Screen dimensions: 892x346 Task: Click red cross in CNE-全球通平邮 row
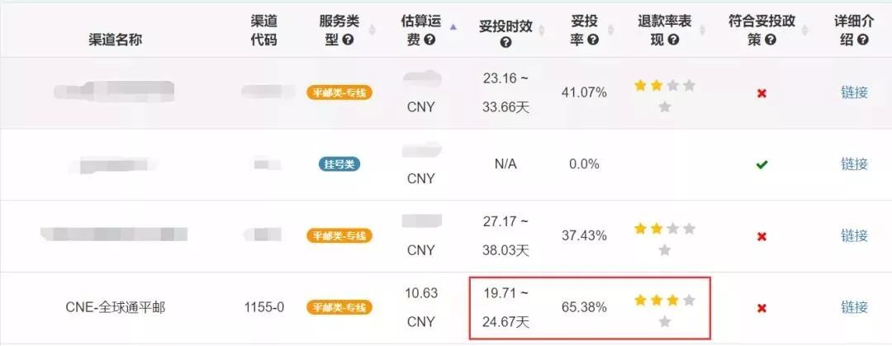762,308
